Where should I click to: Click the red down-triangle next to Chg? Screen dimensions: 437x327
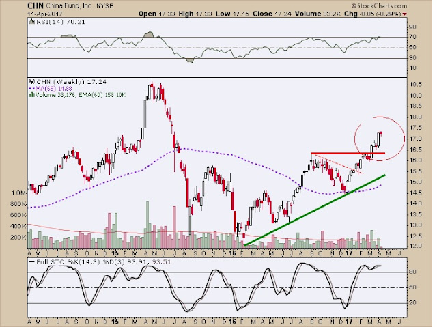[404, 14]
